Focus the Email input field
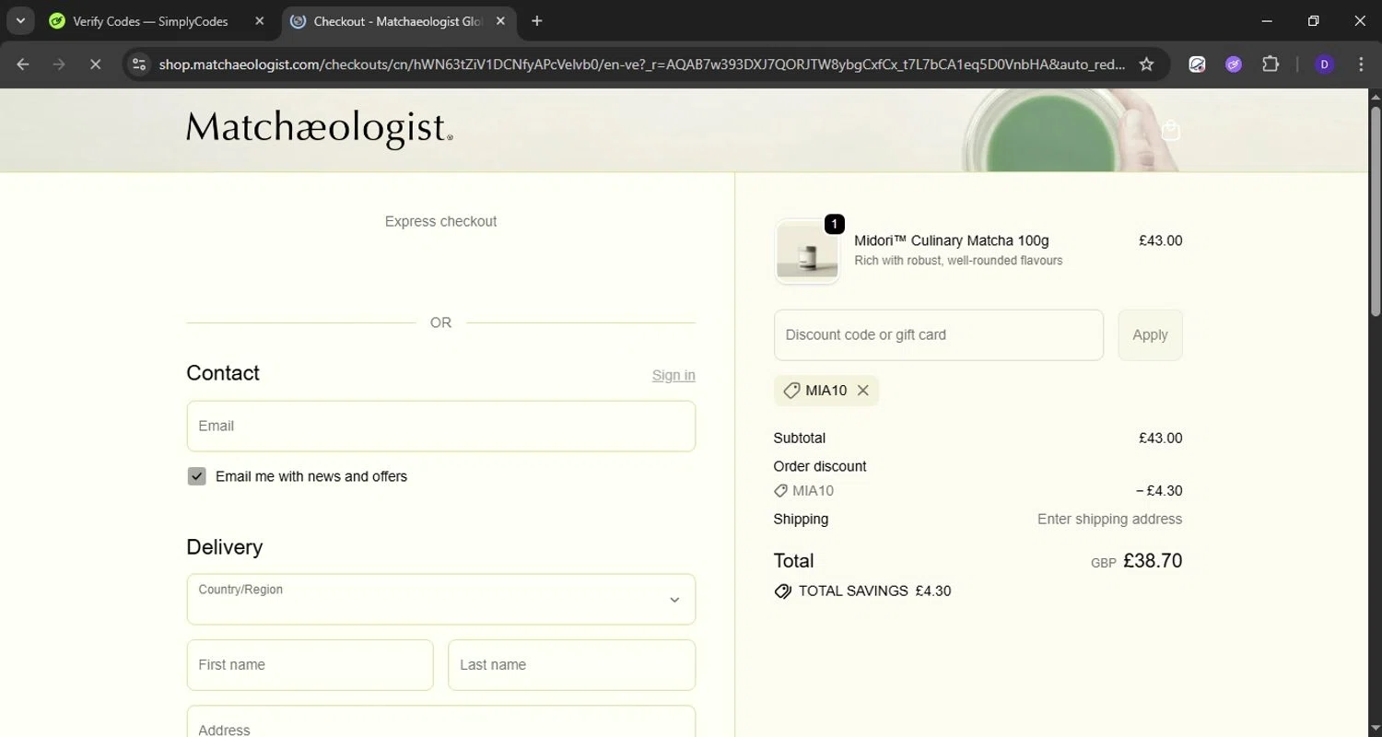The image size is (1382, 737). point(440,426)
